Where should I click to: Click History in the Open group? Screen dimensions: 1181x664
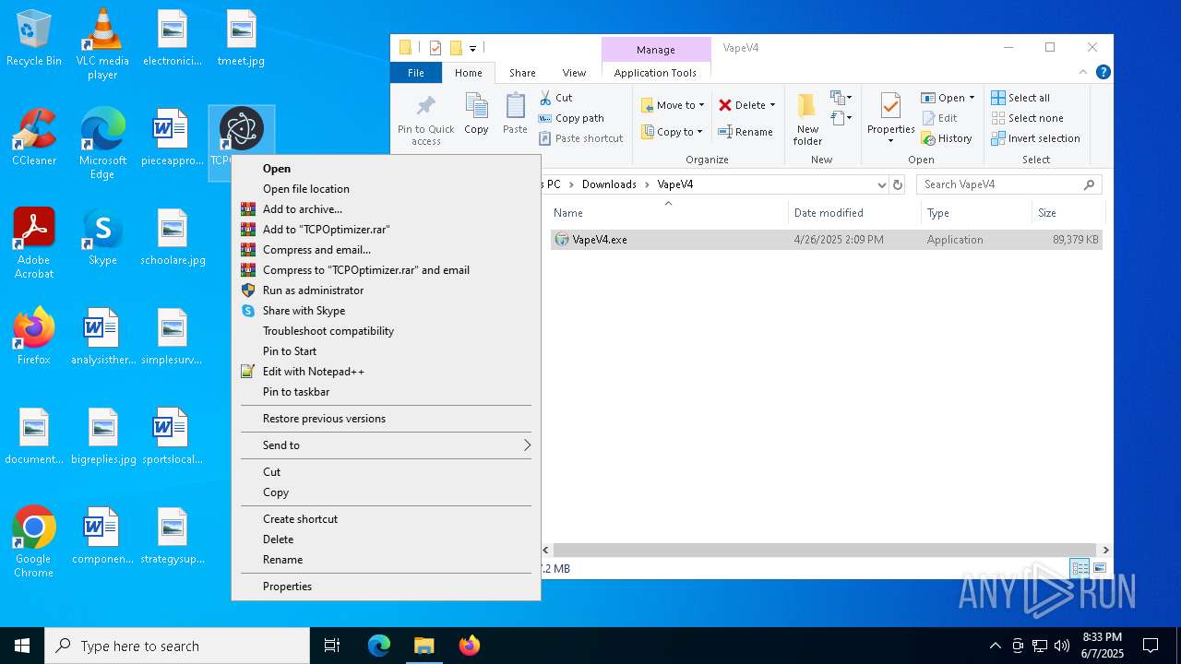pos(947,138)
